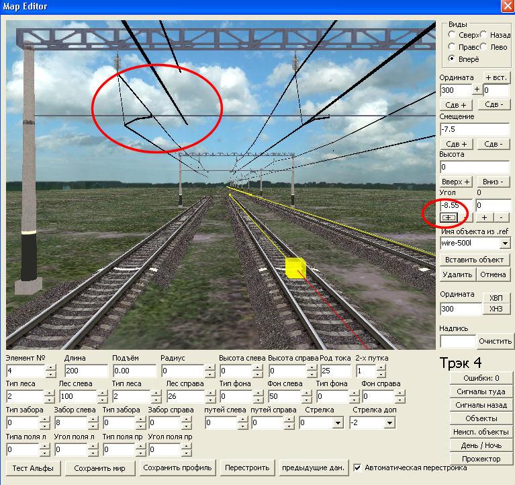
Task: Click the ХНЗ button
Action: click(496, 309)
